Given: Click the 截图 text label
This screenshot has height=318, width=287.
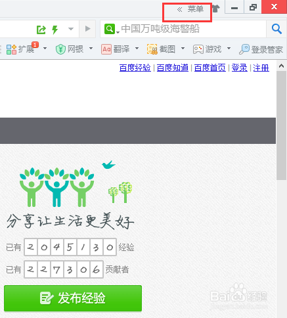Looking at the screenshot, I should pos(167,49).
